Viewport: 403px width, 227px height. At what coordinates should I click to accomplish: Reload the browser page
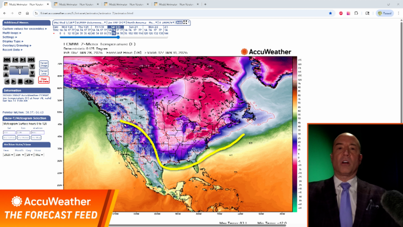point(20,13)
